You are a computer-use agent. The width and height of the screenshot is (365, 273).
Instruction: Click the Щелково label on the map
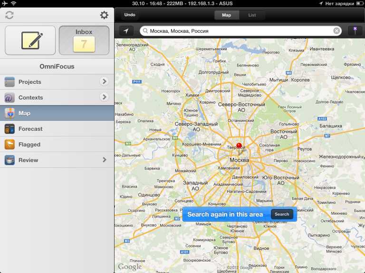point(341,78)
